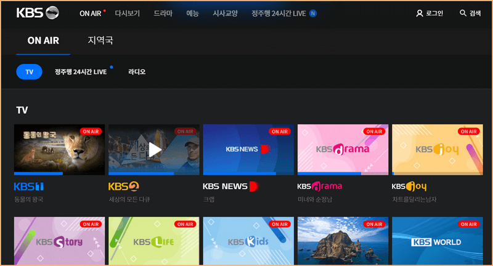Open the Dokdo island live thumbnail

click(343, 241)
